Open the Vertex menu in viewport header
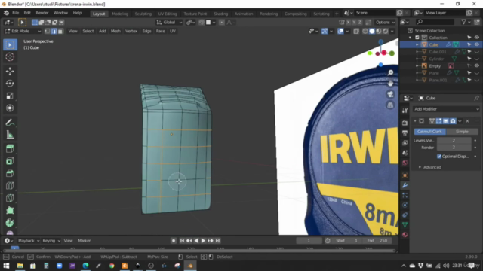Screen dimensions: 483x271 click(131, 31)
